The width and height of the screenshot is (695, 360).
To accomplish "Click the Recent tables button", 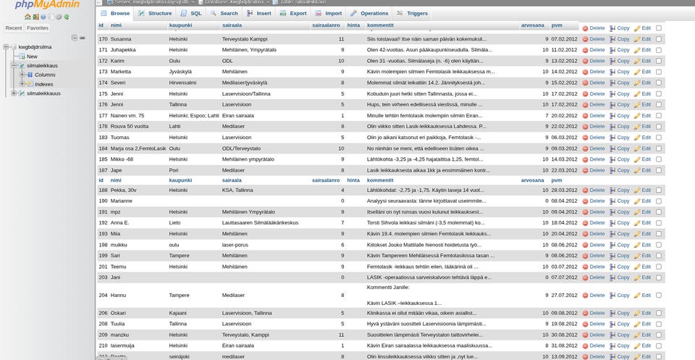I will point(14,28).
